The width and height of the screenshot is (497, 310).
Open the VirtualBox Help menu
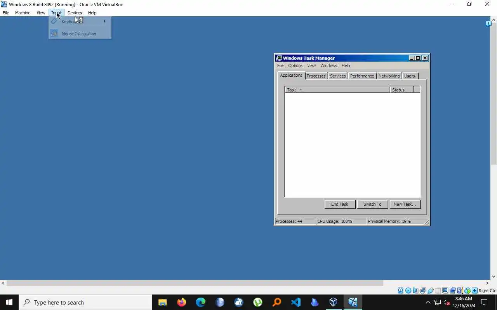(x=92, y=13)
